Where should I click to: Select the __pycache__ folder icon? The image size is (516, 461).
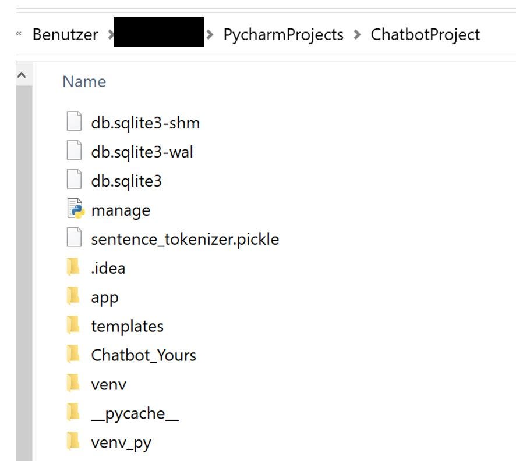[73, 413]
